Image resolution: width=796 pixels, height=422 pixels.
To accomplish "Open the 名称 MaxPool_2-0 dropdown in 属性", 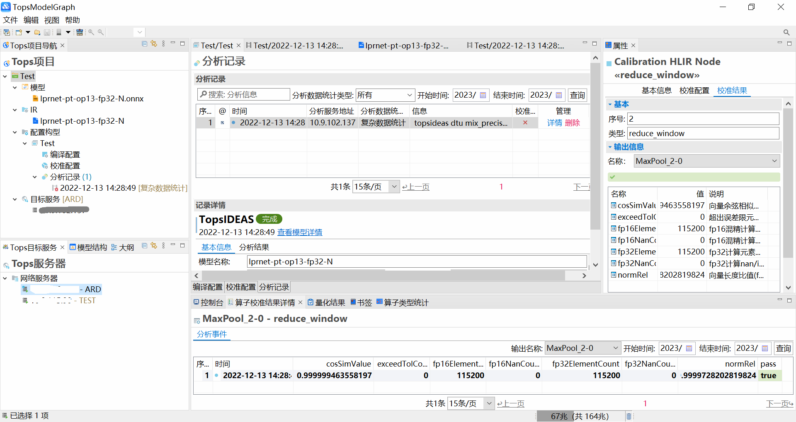I will tap(707, 161).
